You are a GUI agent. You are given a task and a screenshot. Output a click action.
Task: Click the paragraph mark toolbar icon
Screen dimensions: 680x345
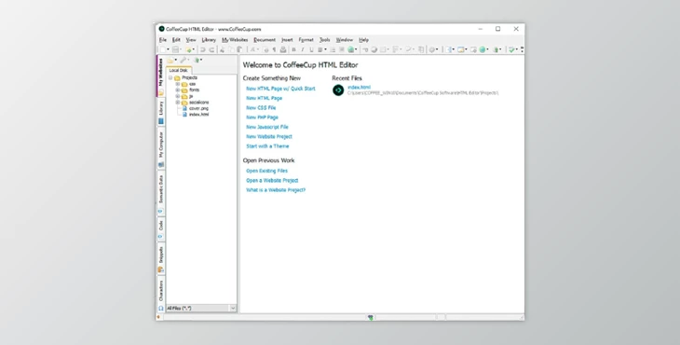point(274,50)
